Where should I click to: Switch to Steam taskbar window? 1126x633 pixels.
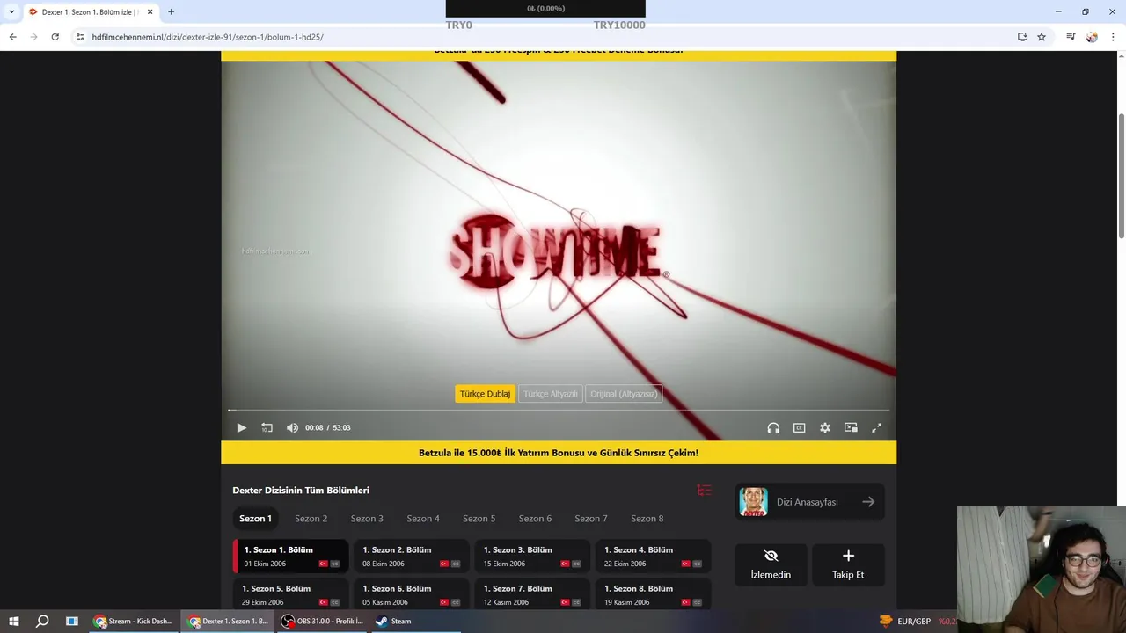[x=393, y=621]
